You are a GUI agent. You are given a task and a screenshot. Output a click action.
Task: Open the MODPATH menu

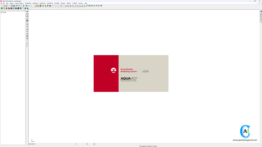tap(50, 3)
